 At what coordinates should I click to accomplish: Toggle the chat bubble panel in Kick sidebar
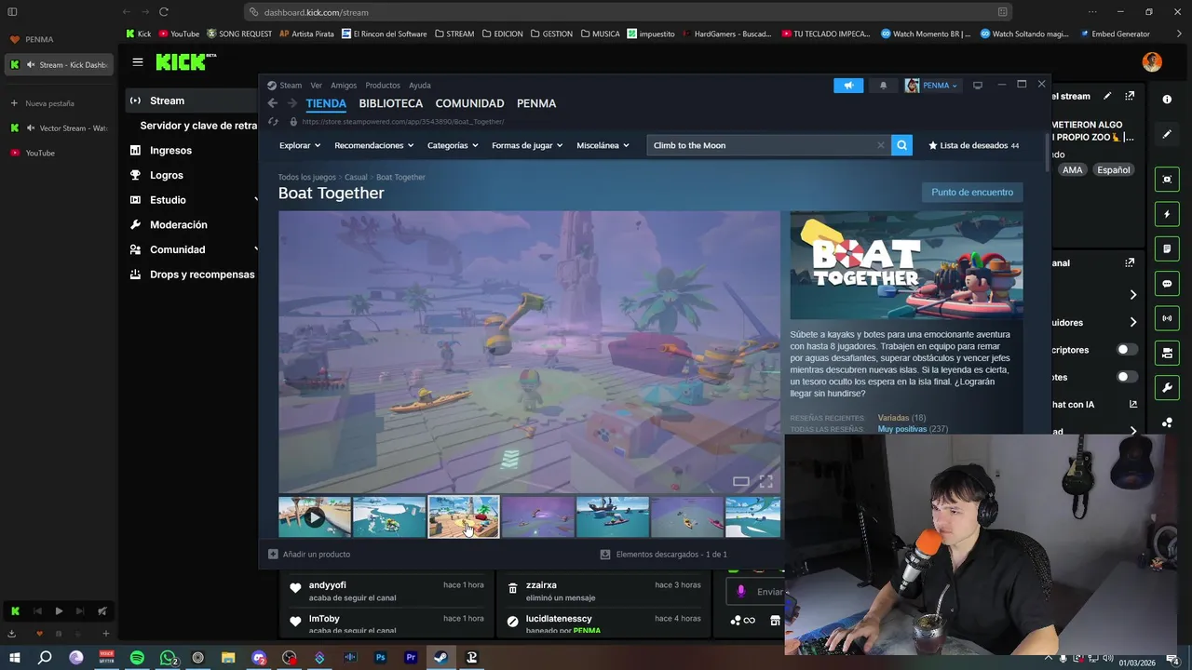pos(1167,284)
